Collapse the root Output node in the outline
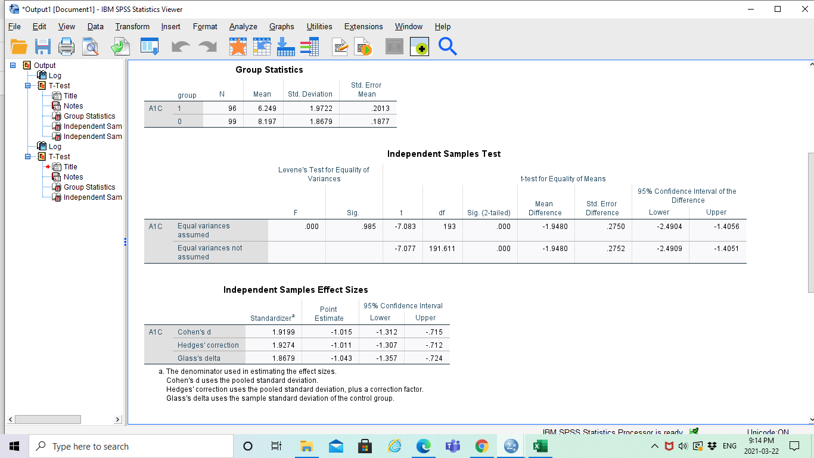 [x=13, y=65]
